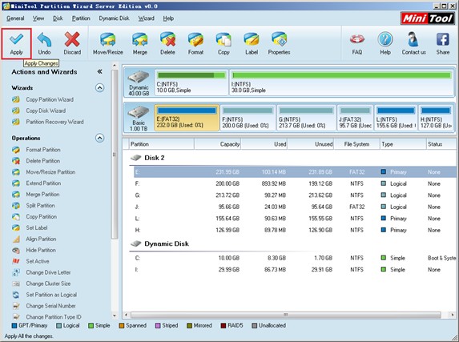Viewport: 459px width, 342px height.
Task: Choose Split Partition operation
Action: click(x=40, y=205)
